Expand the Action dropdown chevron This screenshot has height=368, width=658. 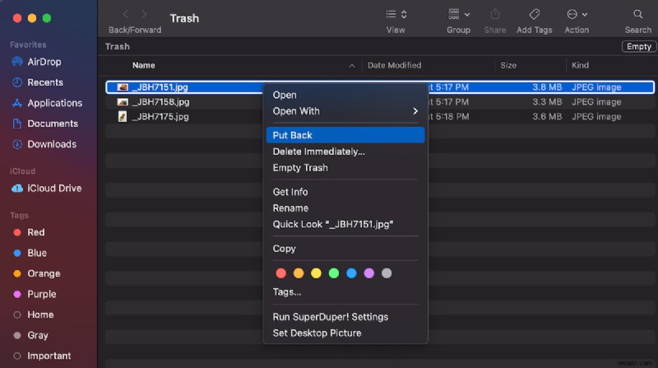point(585,15)
